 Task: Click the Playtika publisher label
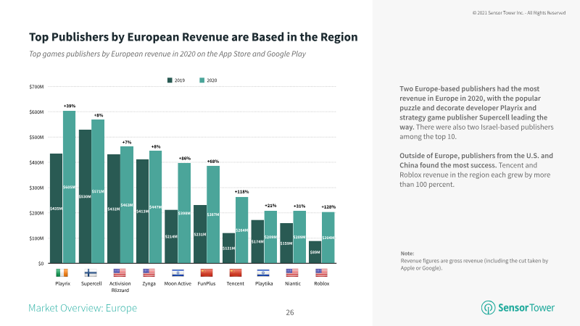264,283
